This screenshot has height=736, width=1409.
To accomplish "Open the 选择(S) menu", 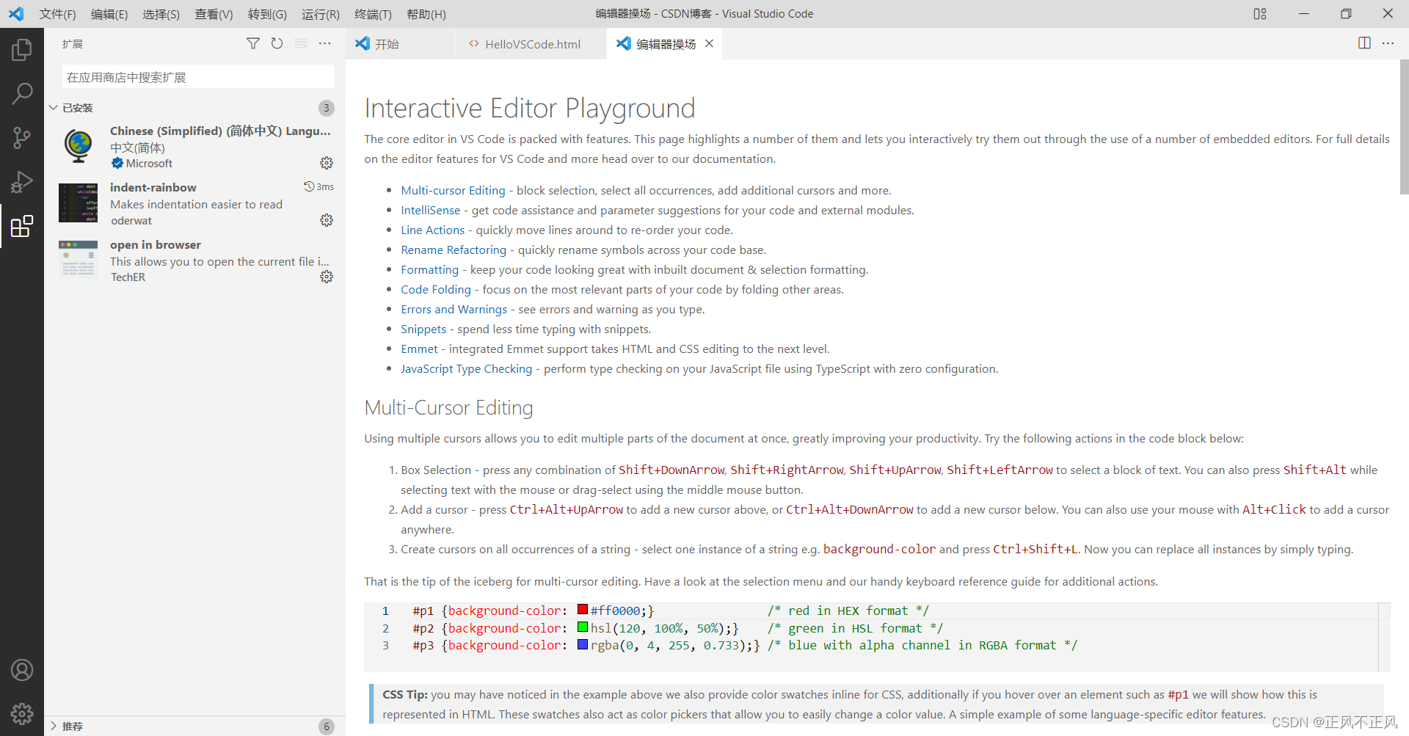I will 161,14.
